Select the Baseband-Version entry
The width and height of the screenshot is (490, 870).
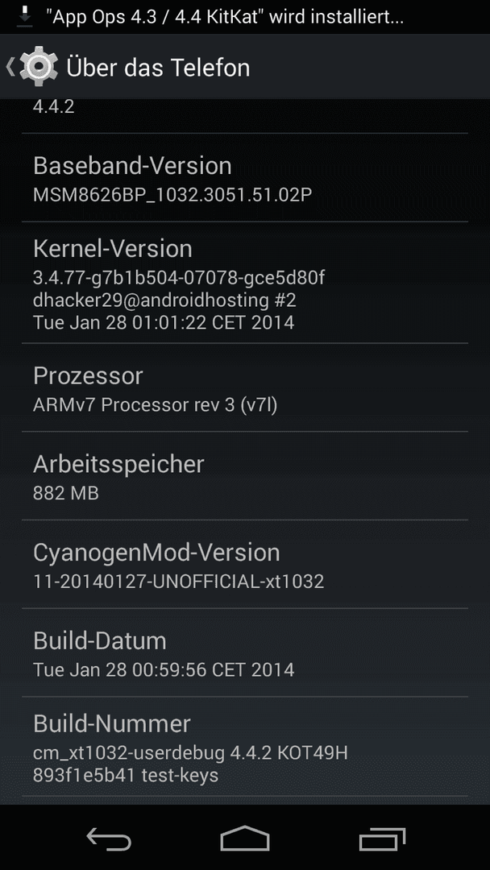245,178
